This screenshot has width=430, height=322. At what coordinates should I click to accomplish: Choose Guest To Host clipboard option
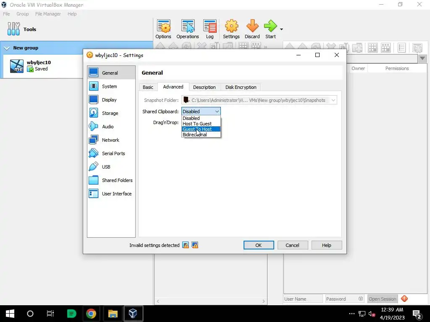pos(201,129)
